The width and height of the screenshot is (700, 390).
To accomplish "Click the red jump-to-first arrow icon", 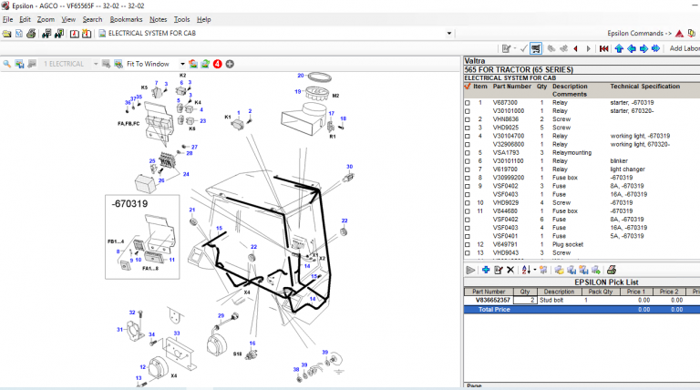I will [605, 48].
